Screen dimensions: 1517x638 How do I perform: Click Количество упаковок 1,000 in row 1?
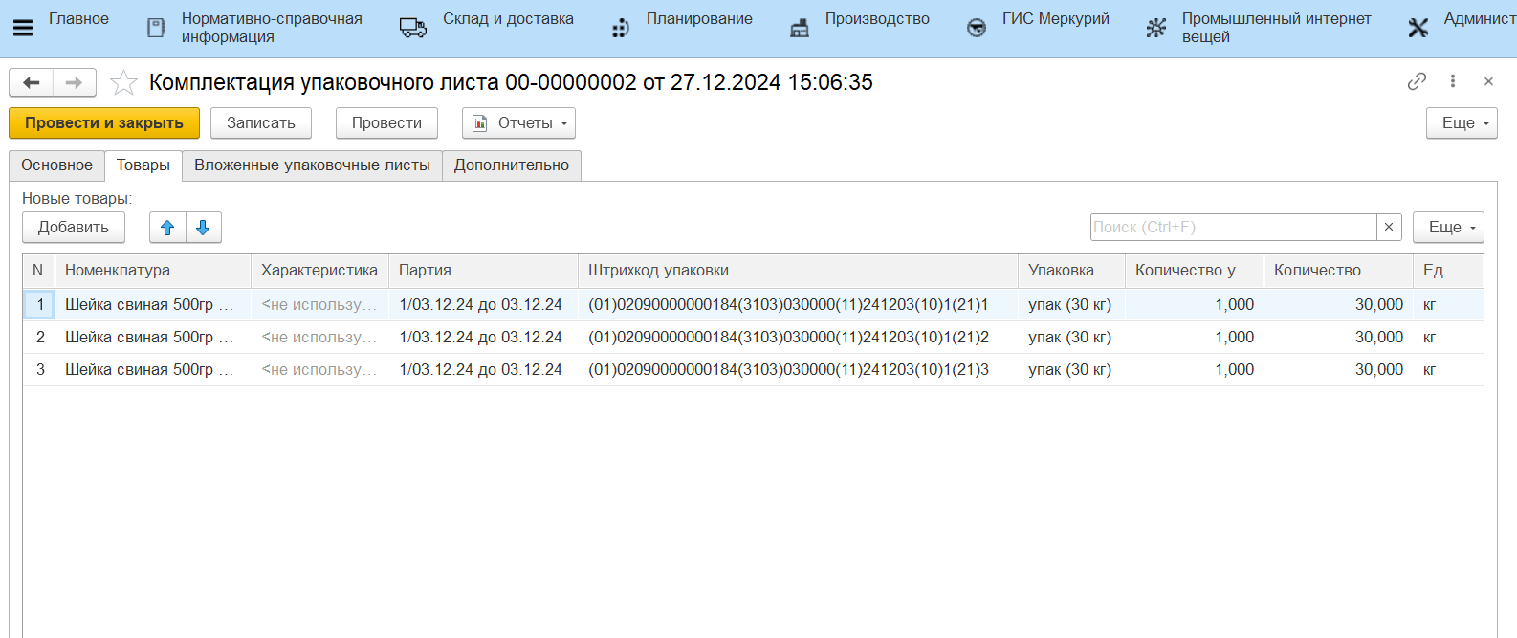1195,305
